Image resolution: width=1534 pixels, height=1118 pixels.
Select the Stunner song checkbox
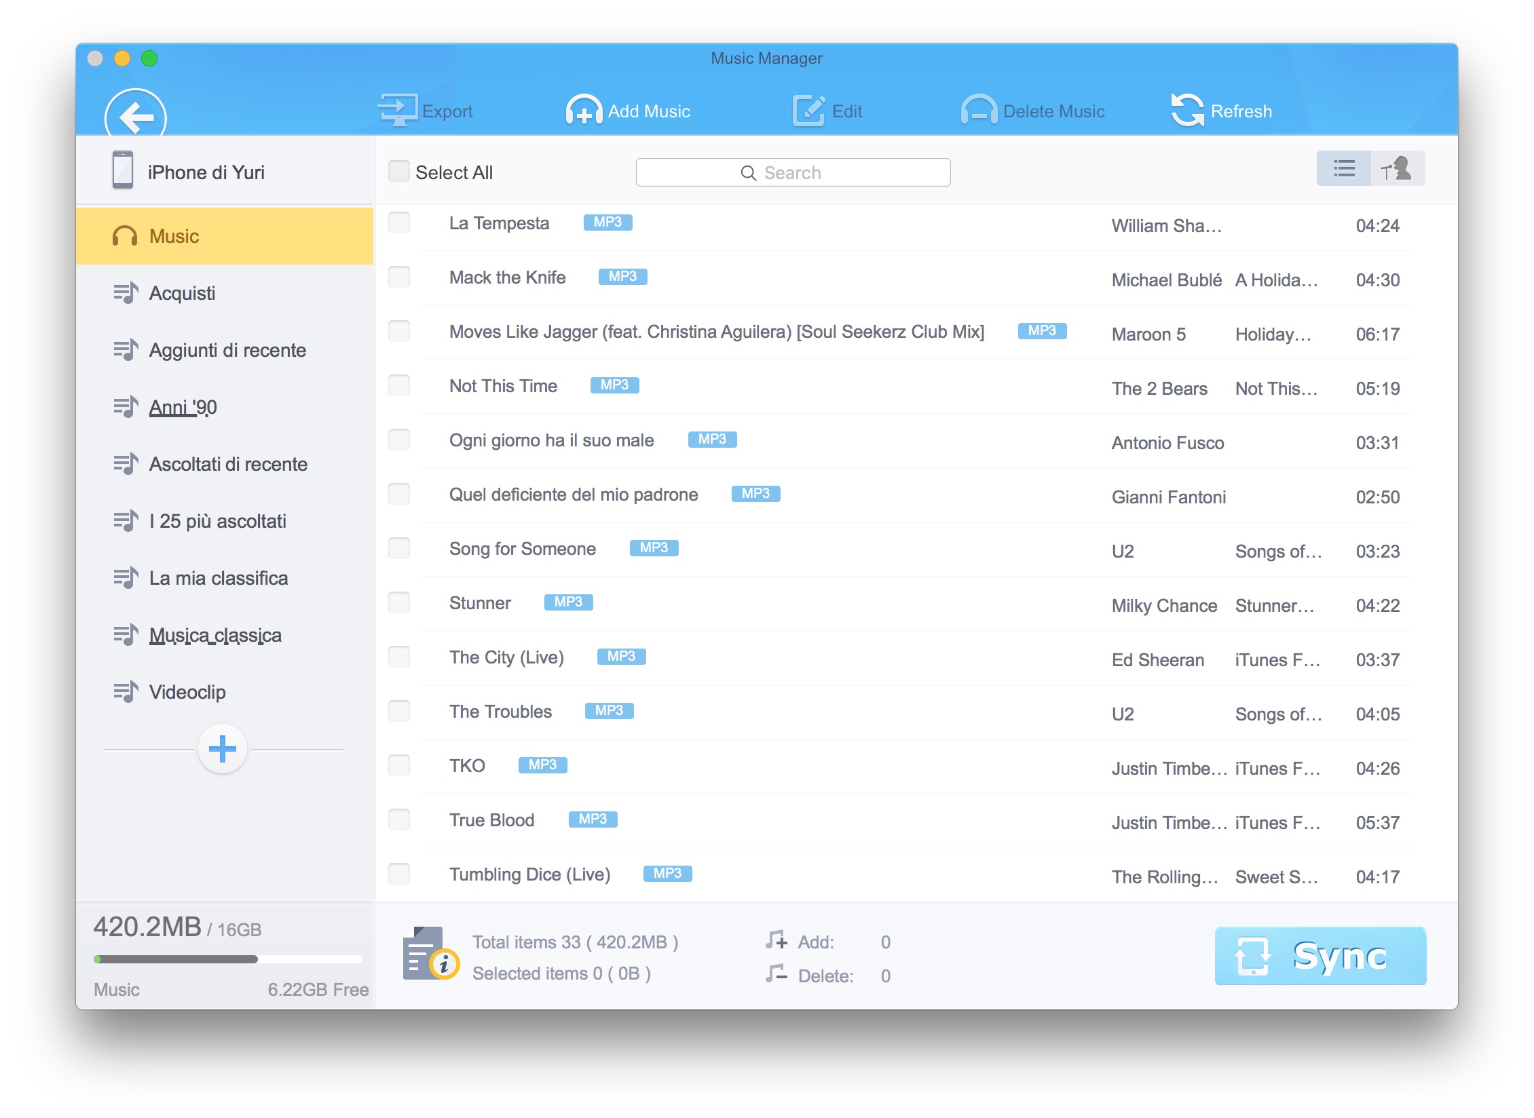click(399, 602)
